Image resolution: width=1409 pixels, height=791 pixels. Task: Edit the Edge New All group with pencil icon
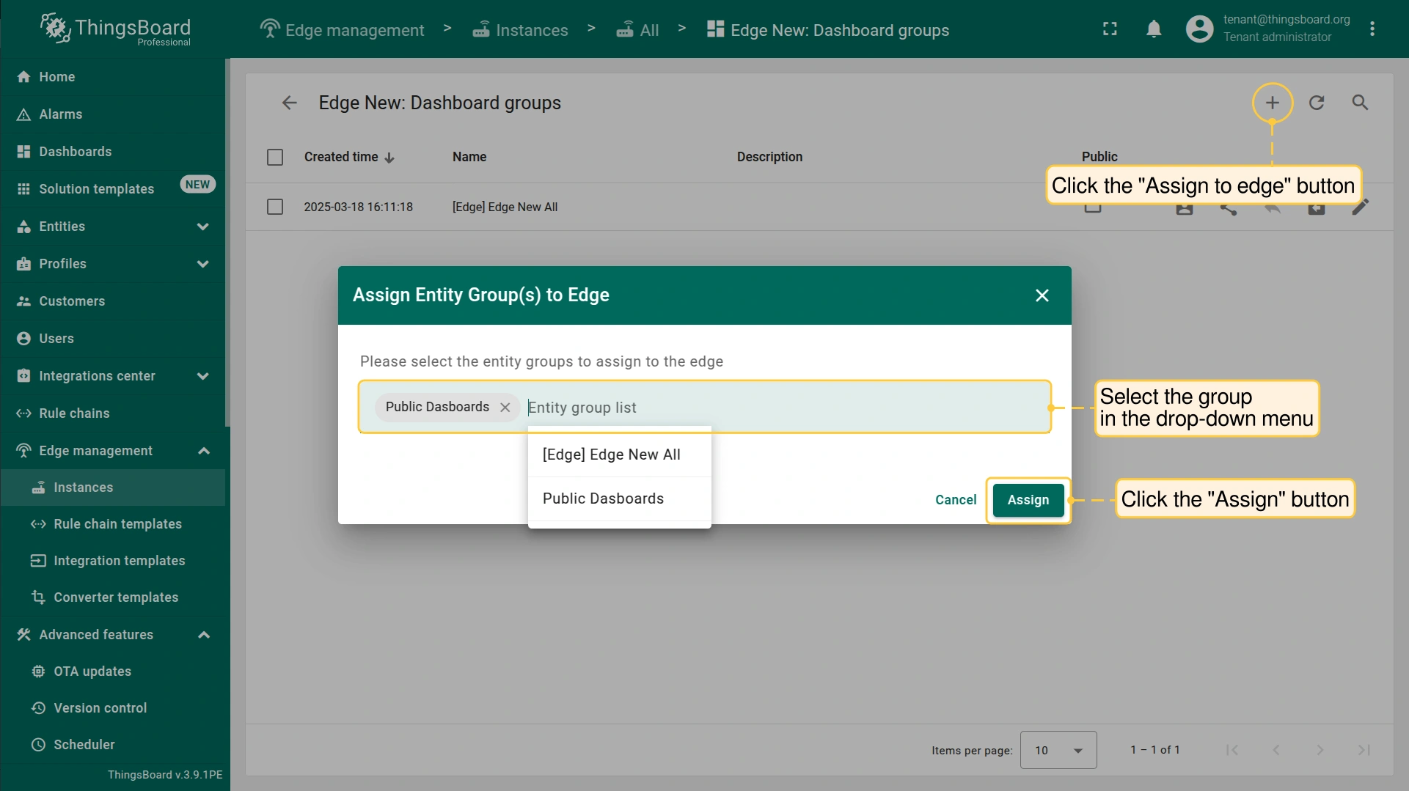point(1360,207)
